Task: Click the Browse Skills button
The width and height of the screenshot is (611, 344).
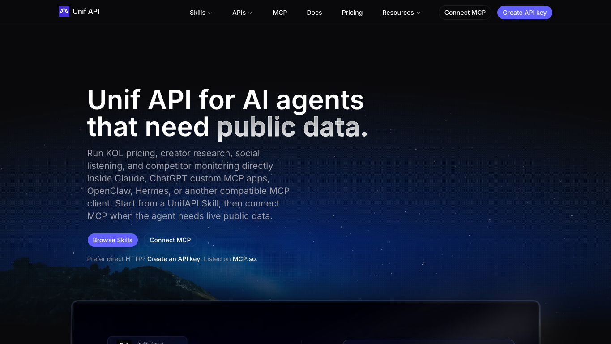Action: [x=112, y=240]
